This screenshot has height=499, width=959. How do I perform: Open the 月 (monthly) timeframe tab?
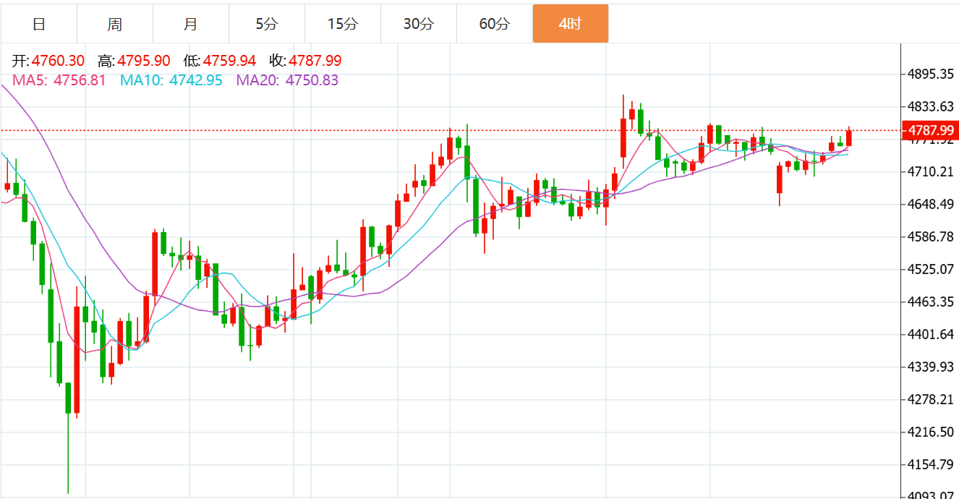pyautogui.click(x=190, y=24)
